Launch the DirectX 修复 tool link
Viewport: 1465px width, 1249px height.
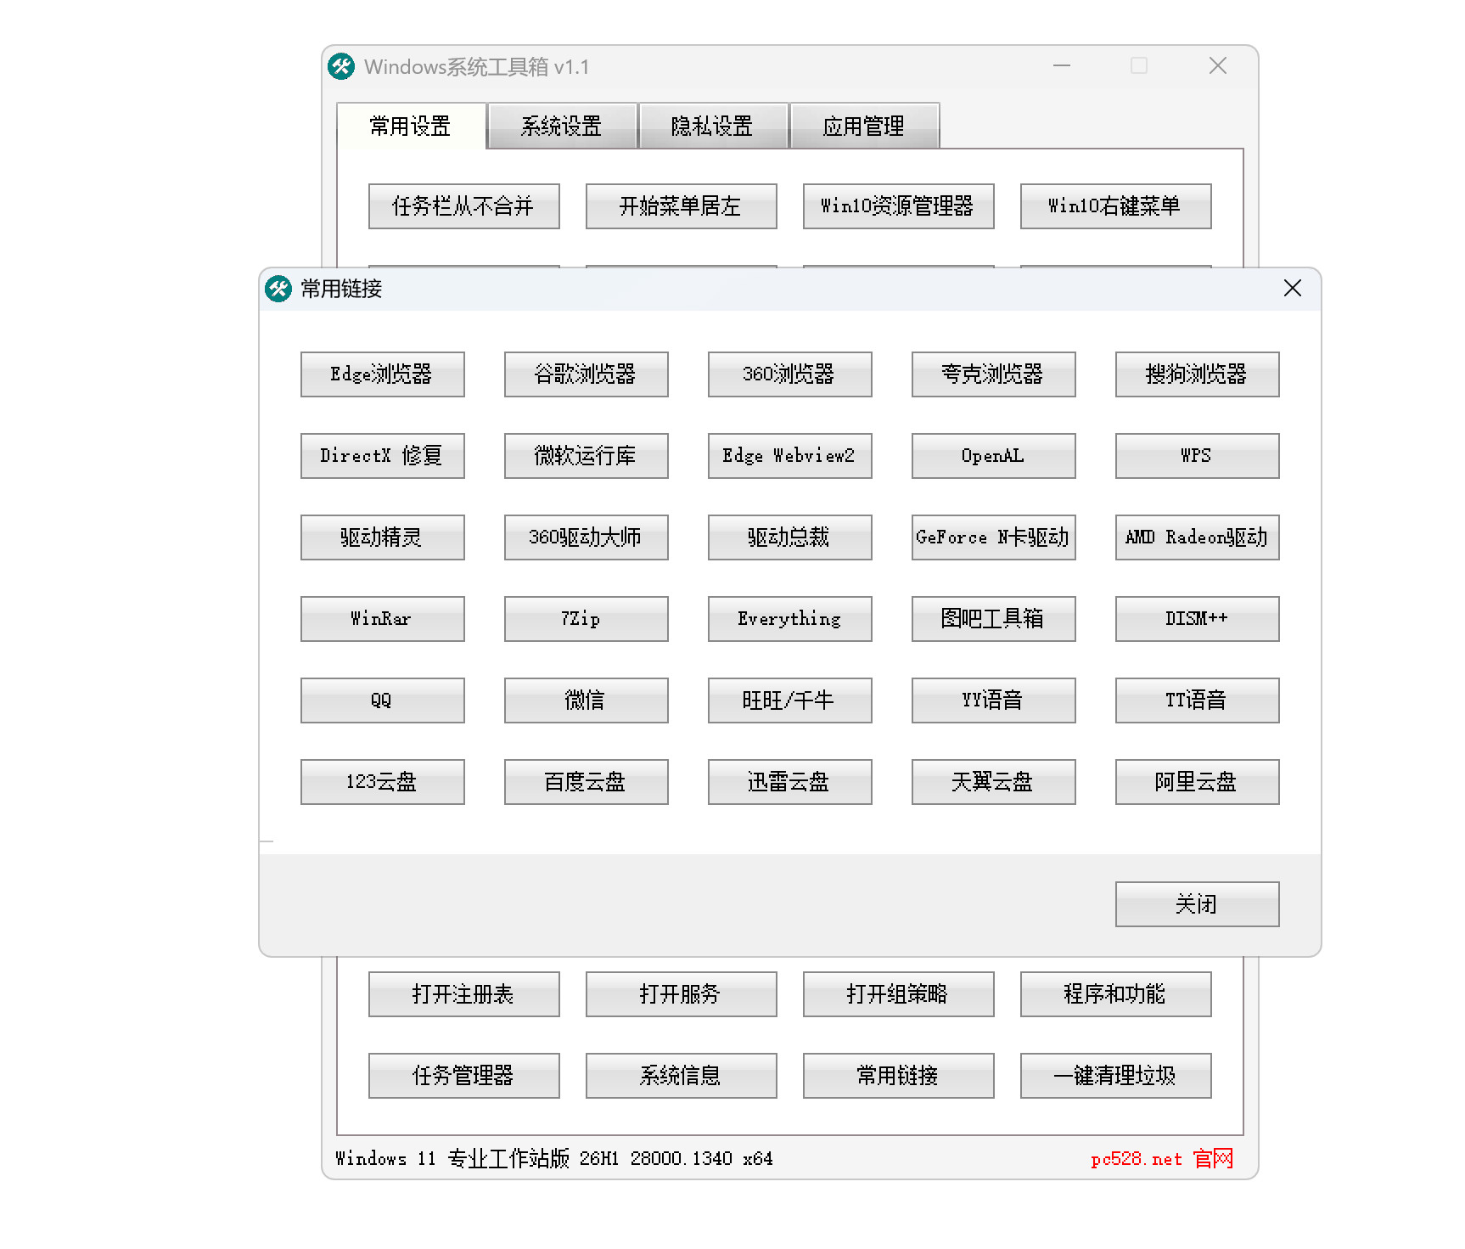coord(383,455)
